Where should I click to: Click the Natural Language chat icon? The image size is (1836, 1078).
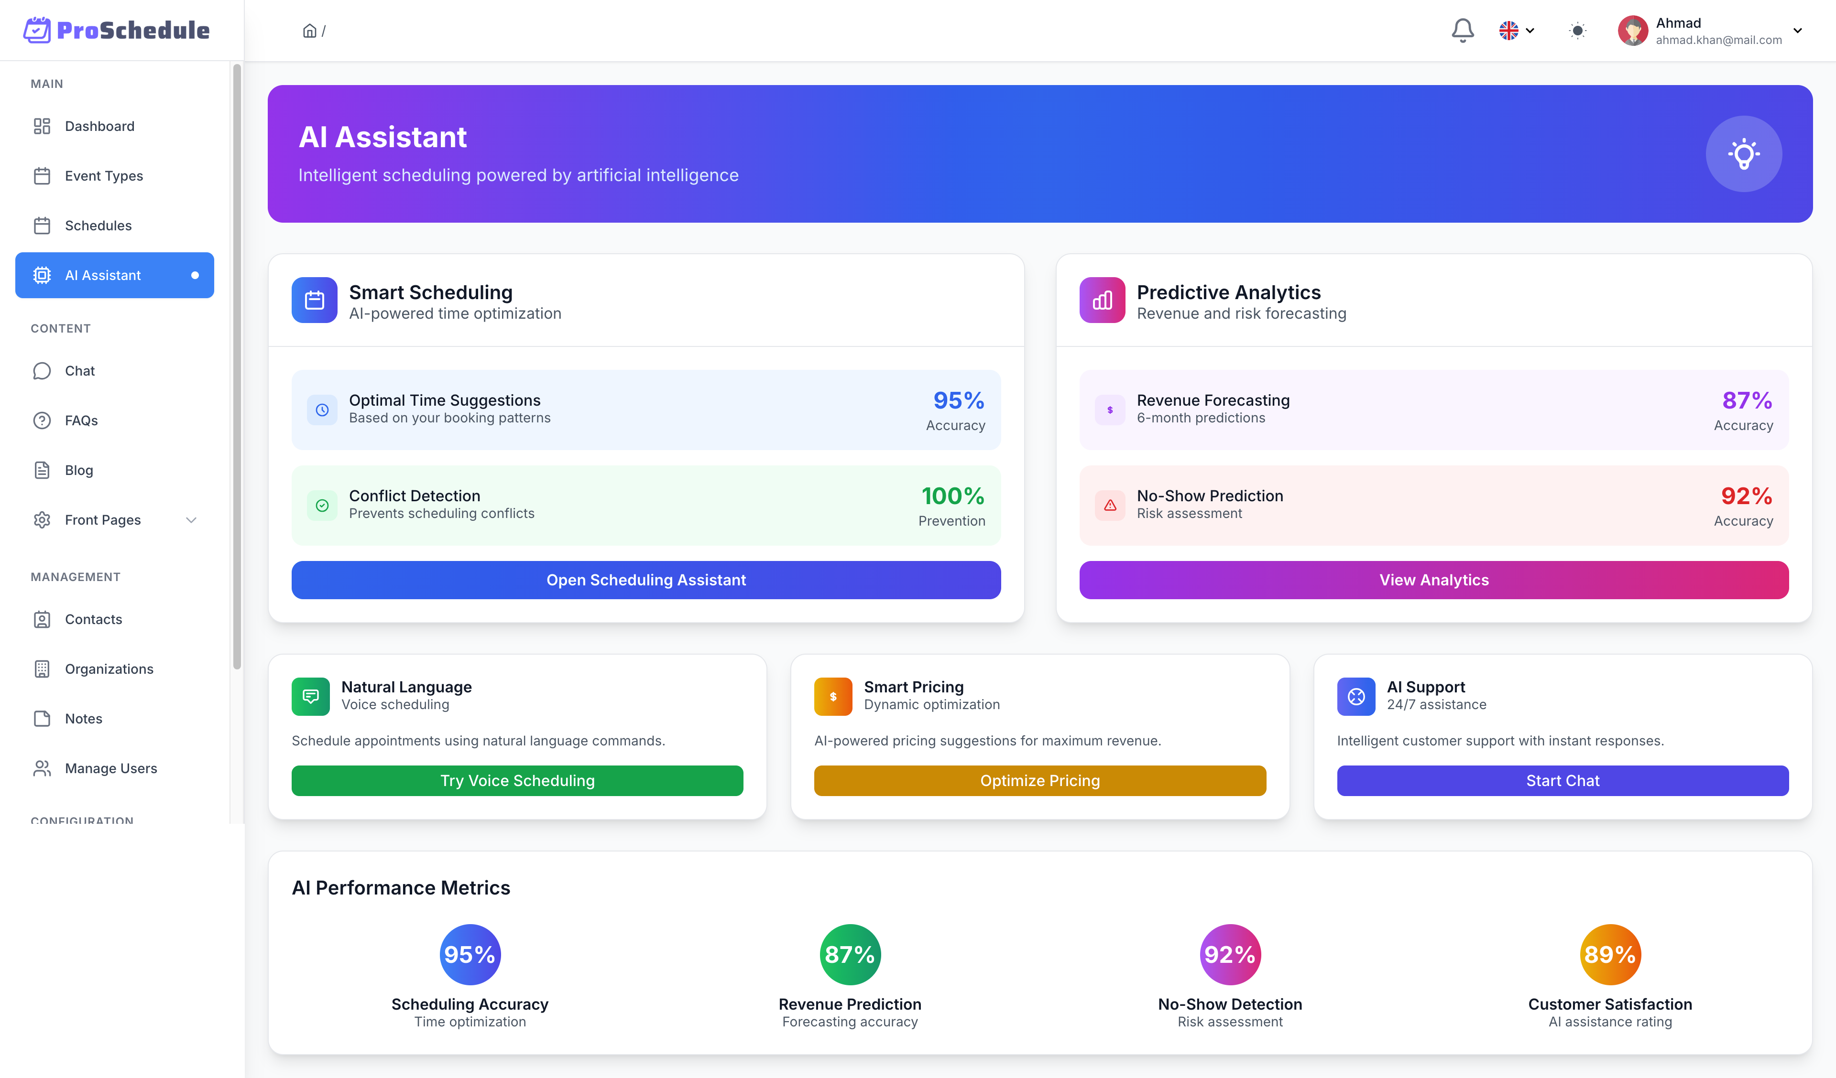pos(310,696)
